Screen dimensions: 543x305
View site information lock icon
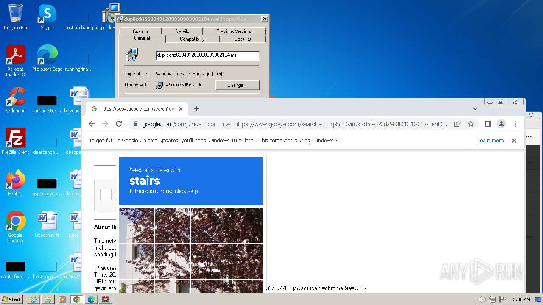pyautogui.click(x=136, y=124)
